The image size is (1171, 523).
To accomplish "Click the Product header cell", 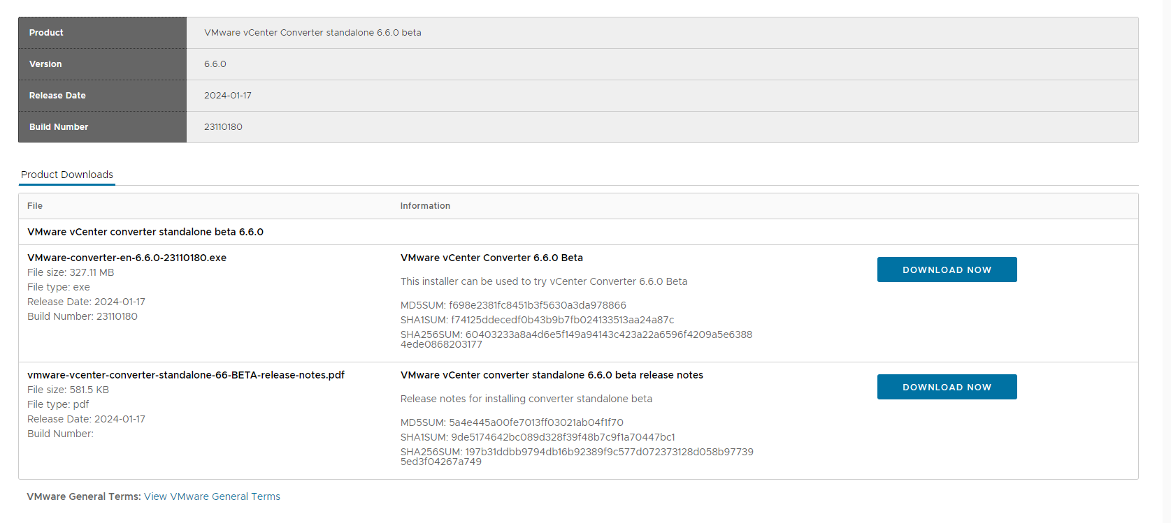I will click(x=103, y=33).
